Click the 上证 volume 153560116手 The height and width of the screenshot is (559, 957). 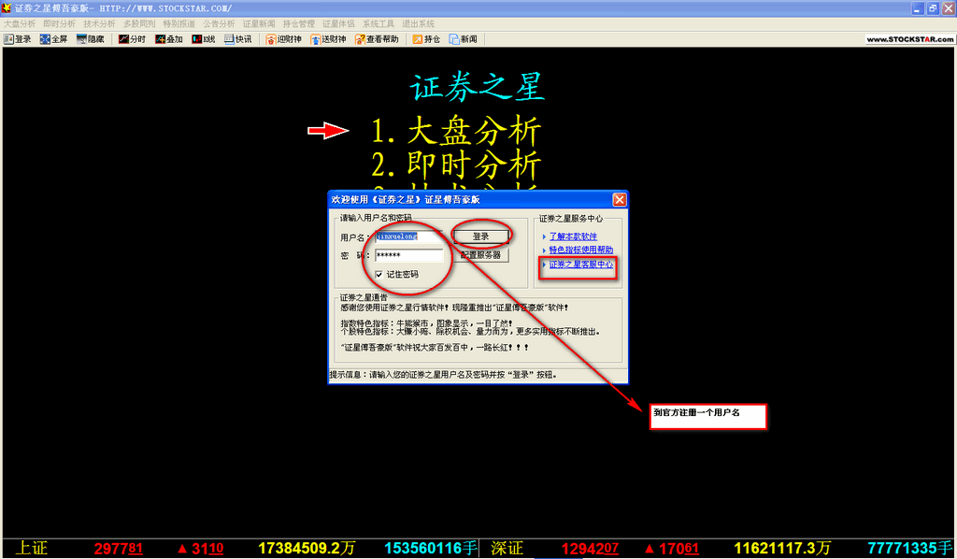click(431, 548)
